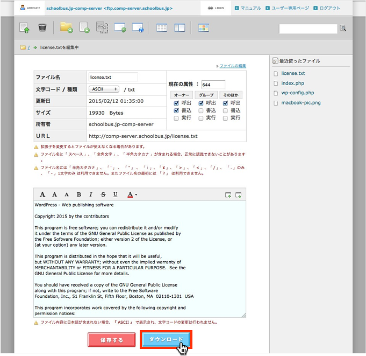
Task: Open index.php in recent files
Action: point(292,83)
